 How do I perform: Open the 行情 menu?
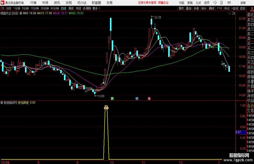(33, 3)
